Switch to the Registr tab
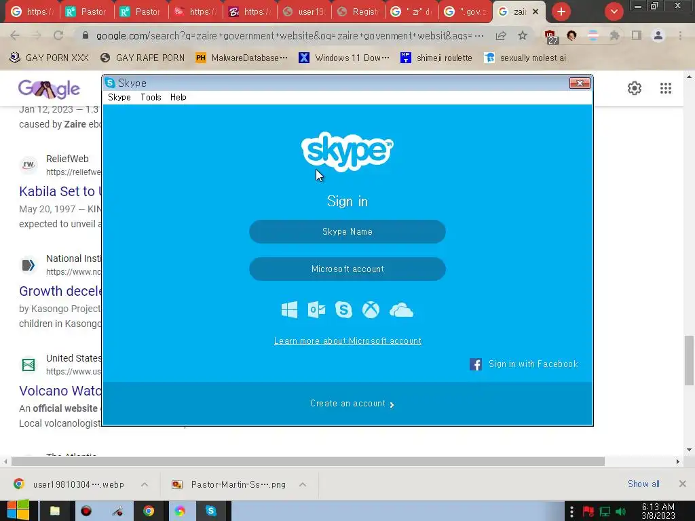Image resolution: width=695 pixels, height=521 pixels. click(358, 12)
